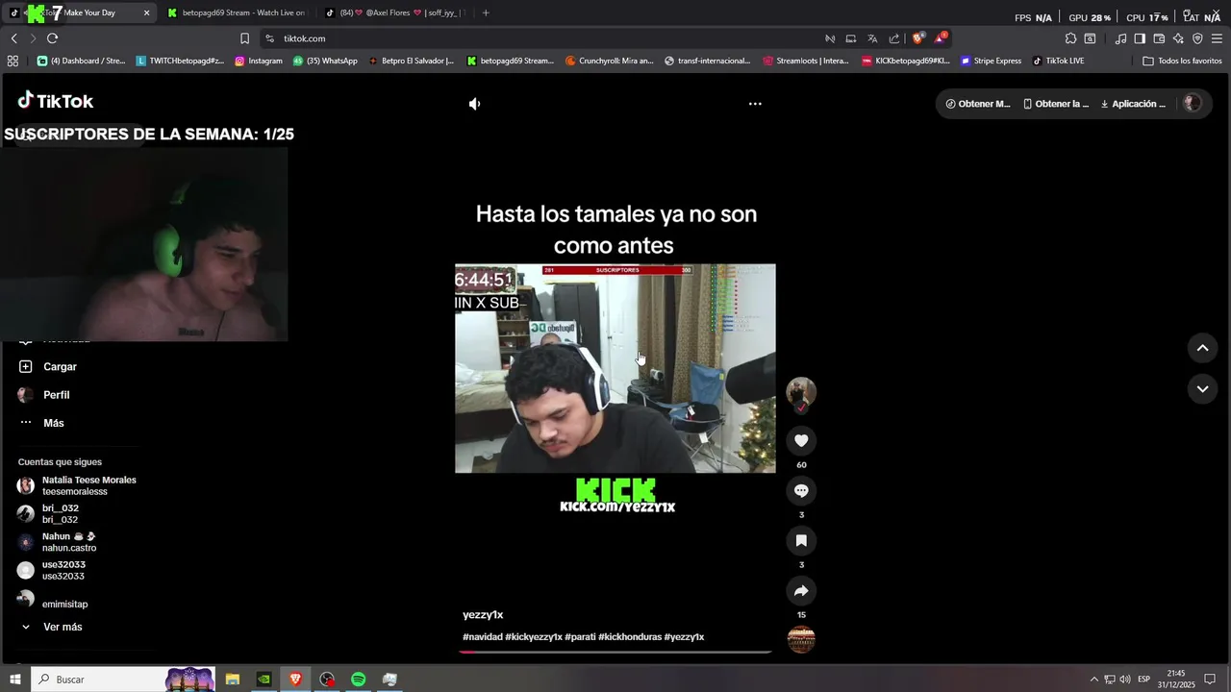The height and width of the screenshot is (692, 1231).
Task: Reload the page
Action: click(x=52, y=38)
